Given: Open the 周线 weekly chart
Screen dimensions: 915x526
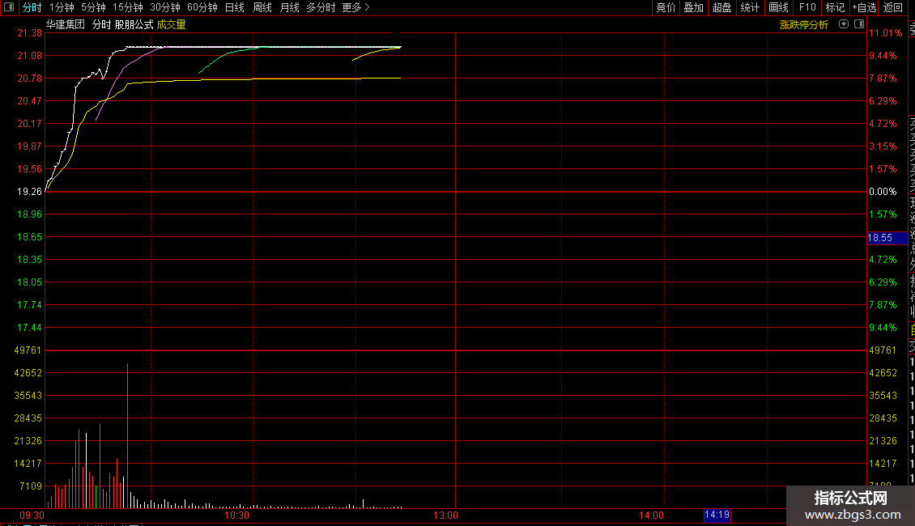Looking at the screenshot, I should pyautogui.click(x=262, y=7).
